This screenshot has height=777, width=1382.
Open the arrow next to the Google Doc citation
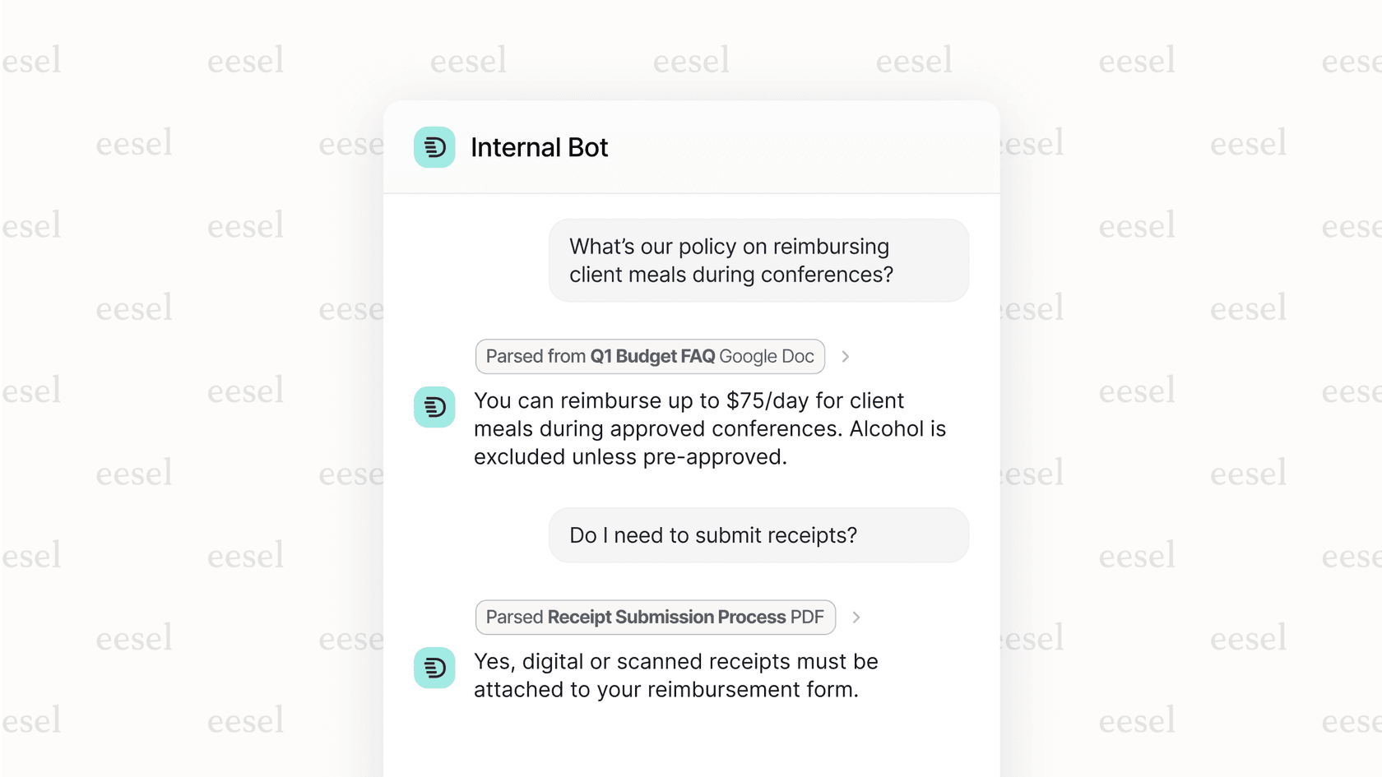846,356
